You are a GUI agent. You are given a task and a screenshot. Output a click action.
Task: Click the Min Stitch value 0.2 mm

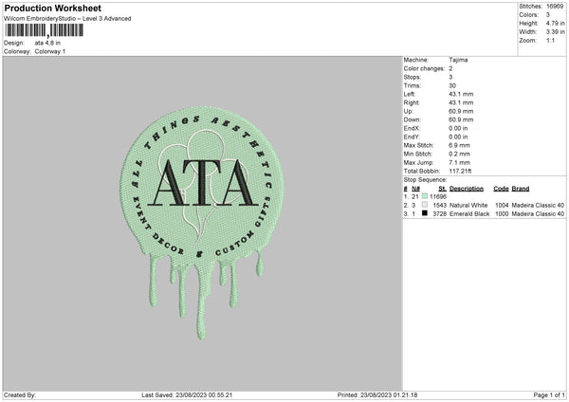459,155
